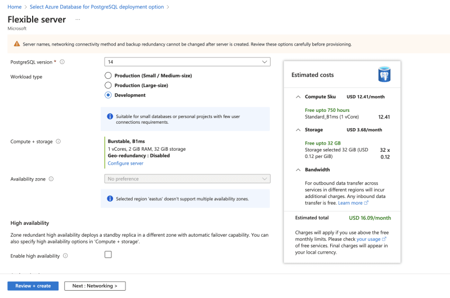Select Production (Large-size) workload type

tap(108, 85)
